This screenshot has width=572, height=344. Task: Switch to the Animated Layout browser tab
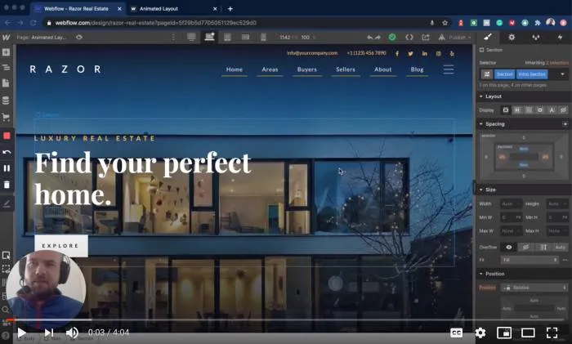173,8
